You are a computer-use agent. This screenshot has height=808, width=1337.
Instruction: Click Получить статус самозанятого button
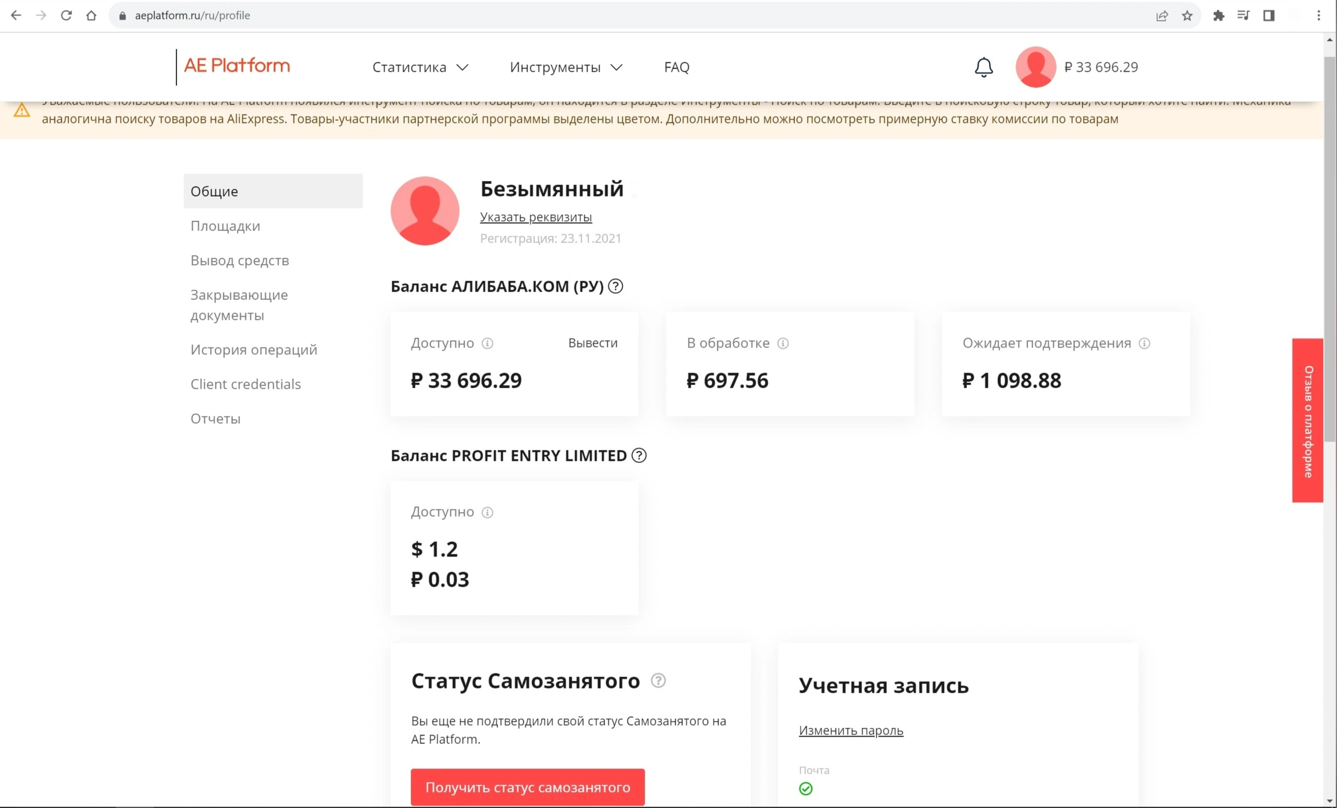coord(528,788)
